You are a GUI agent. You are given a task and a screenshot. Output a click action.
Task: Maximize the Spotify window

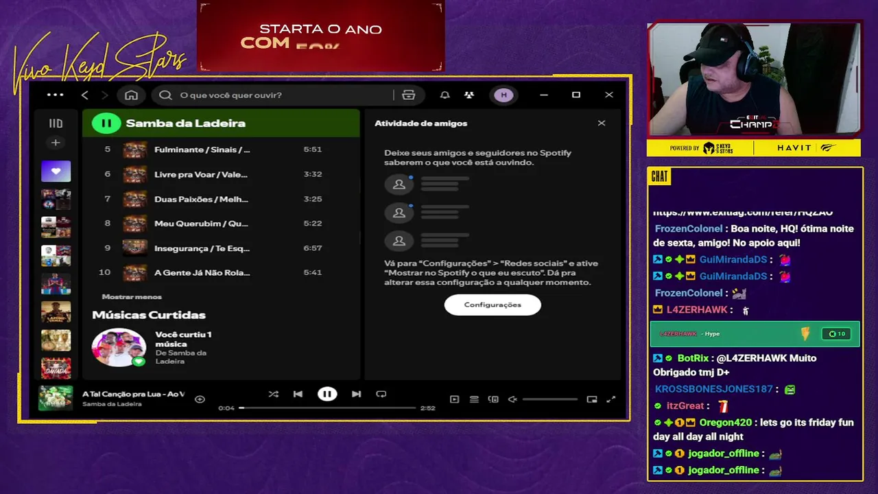576,95
